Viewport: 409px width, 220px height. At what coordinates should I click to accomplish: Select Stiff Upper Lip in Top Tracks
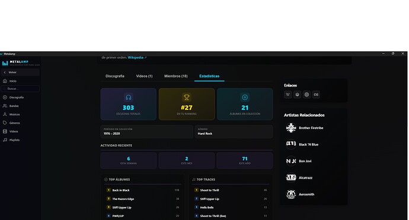231,199
